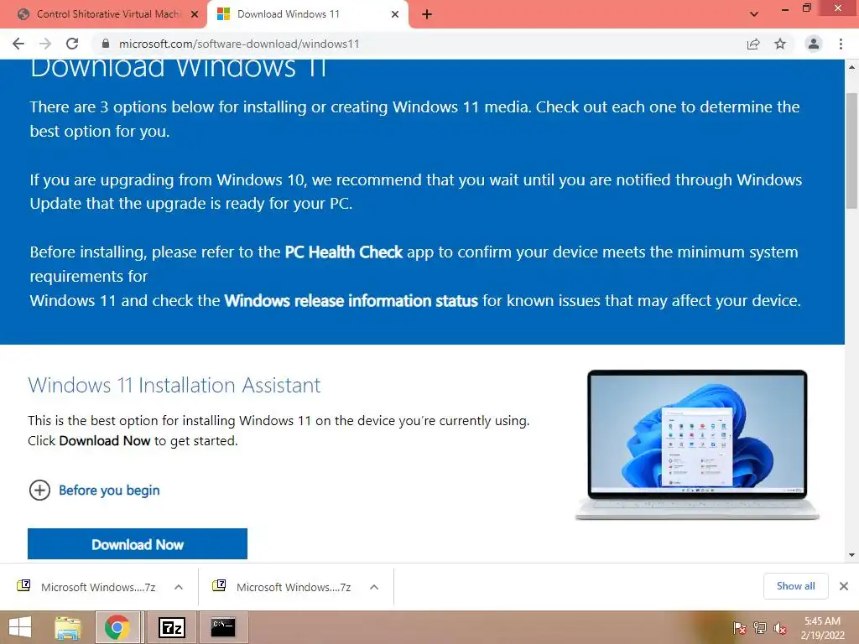The width and height of the screenshot is (859, 644).
Task: Open Command Prompt taskbar icon
Action: click(223, 627)
